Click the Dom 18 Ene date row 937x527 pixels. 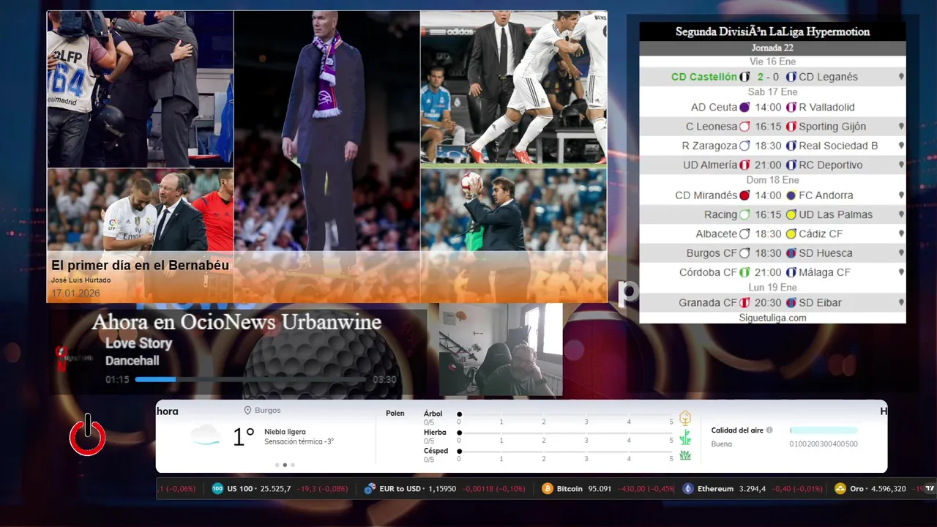point(772,180)
